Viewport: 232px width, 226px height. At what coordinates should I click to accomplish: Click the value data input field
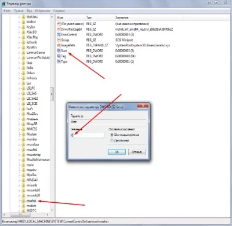point(87,135)
